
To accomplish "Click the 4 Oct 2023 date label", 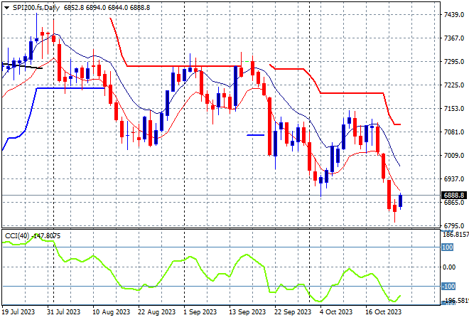I will [x=336, y=312].
